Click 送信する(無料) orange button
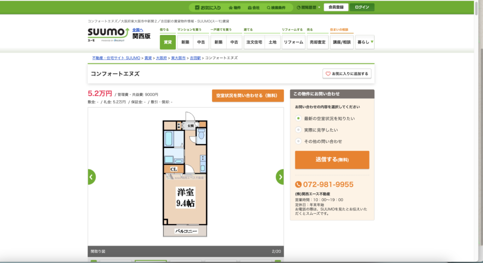The image size is (483, 263). pos(332,160)
